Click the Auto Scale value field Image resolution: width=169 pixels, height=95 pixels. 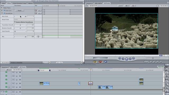30,16
